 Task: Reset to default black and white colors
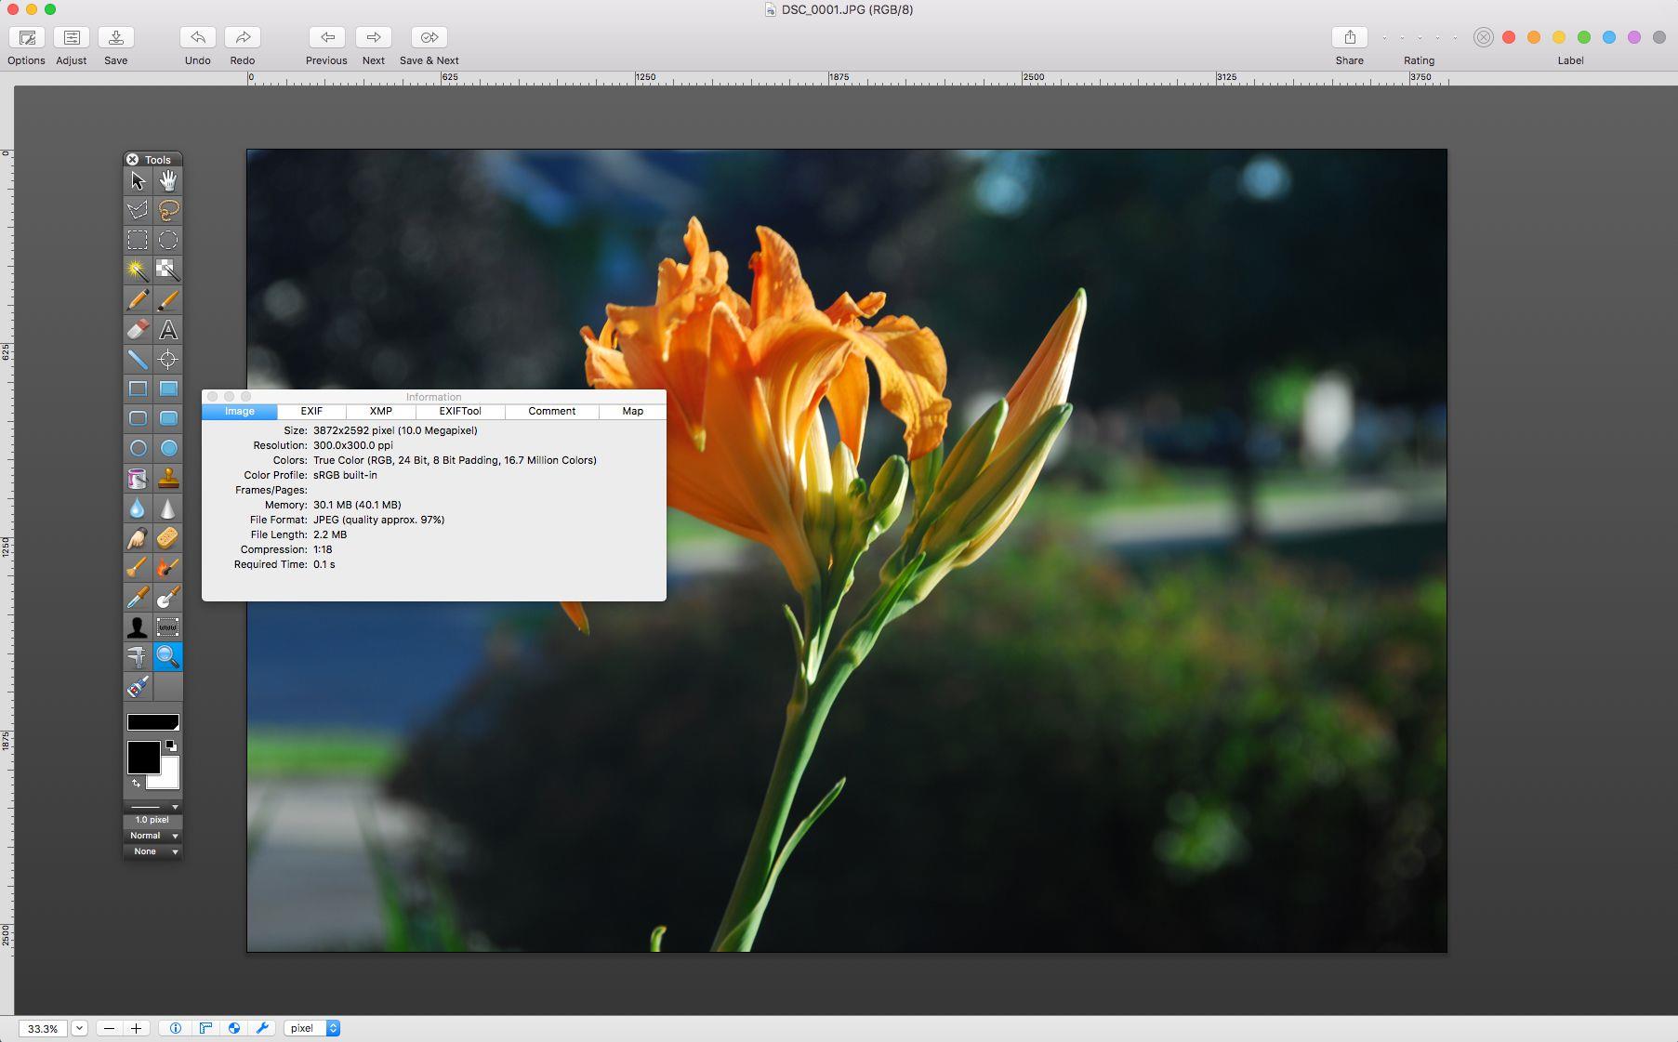pos(171,745)
